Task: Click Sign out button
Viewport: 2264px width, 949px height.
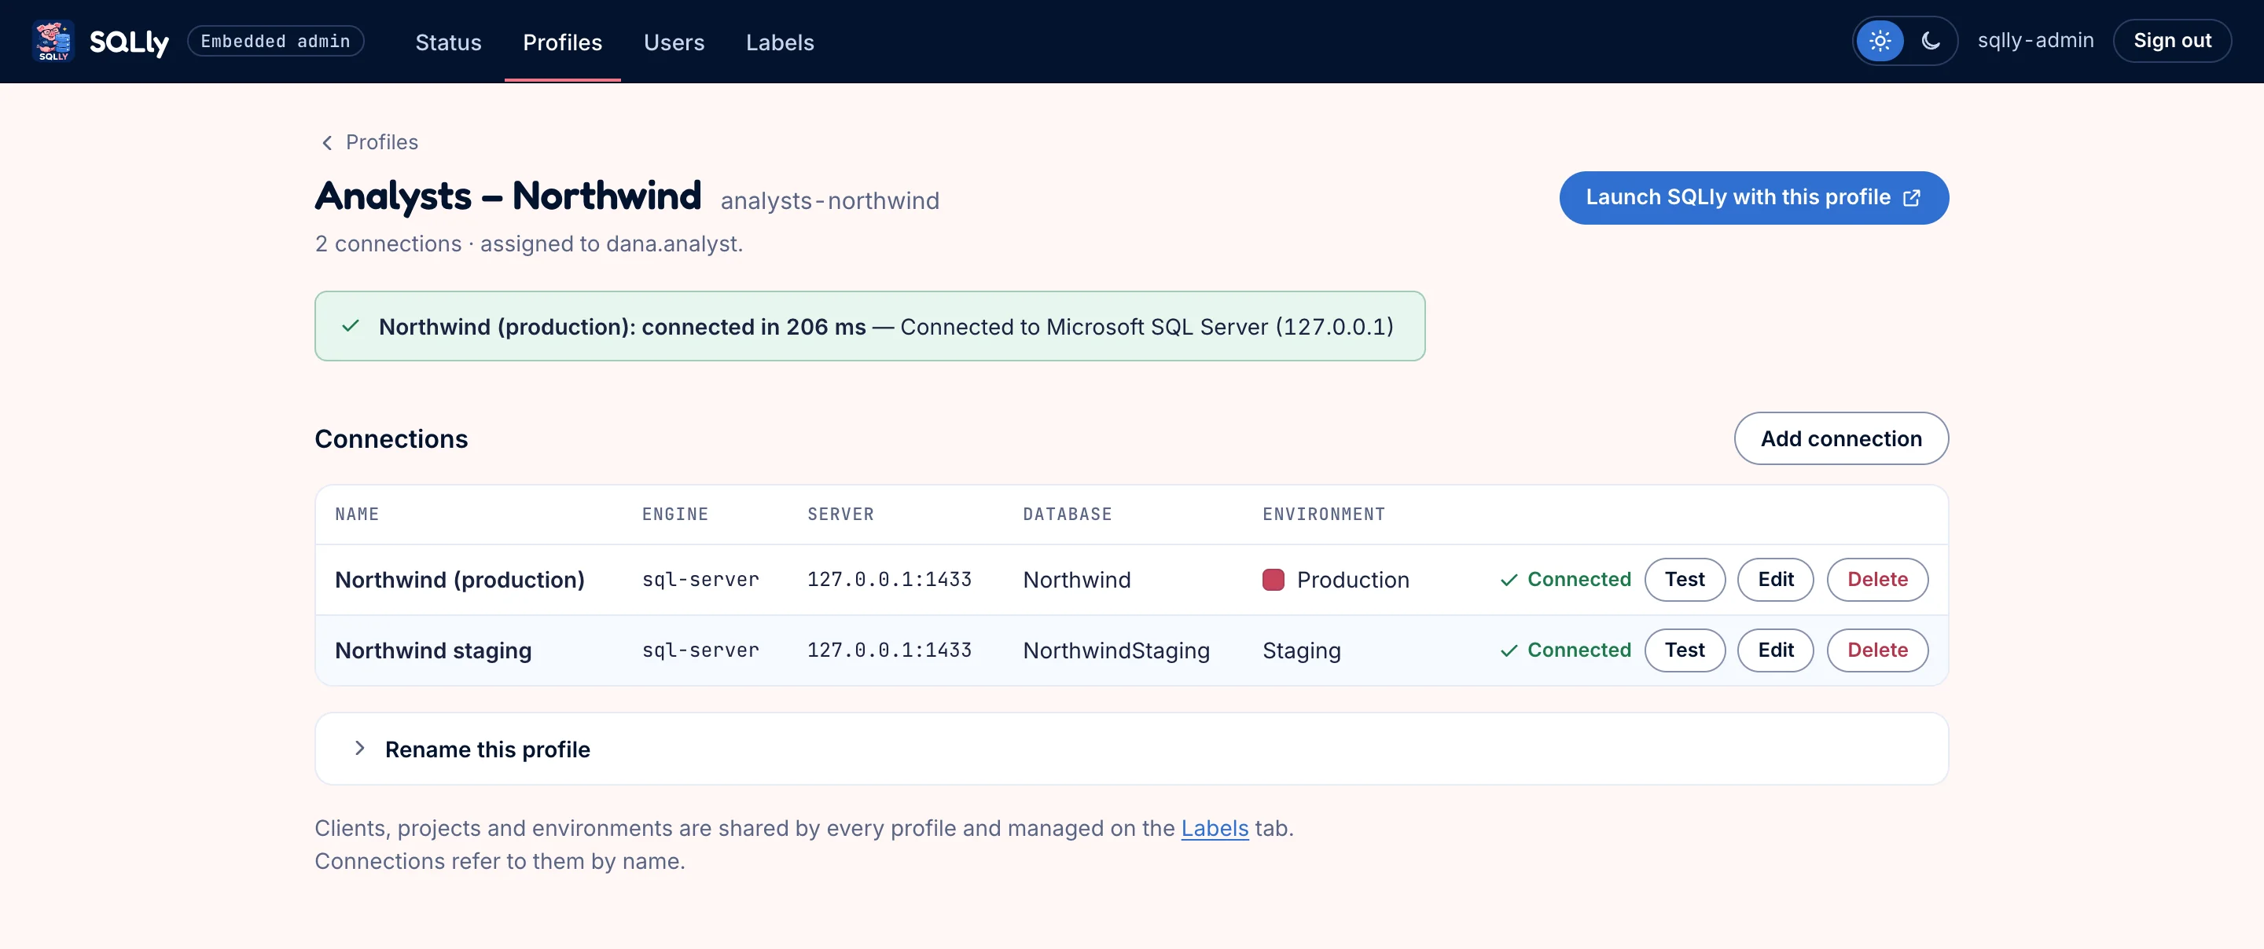Action: point(2172,42)
